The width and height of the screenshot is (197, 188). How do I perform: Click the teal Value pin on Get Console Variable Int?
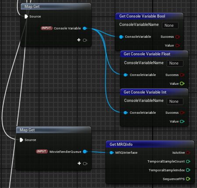tap(182, 121)
